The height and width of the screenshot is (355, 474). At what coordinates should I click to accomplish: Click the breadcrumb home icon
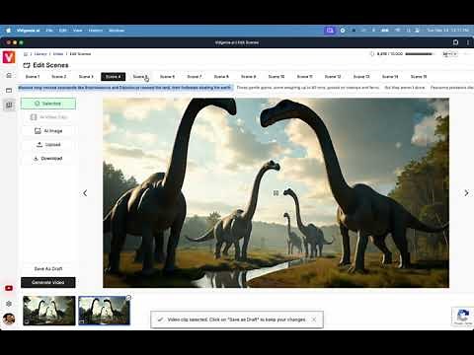[26, 54]
